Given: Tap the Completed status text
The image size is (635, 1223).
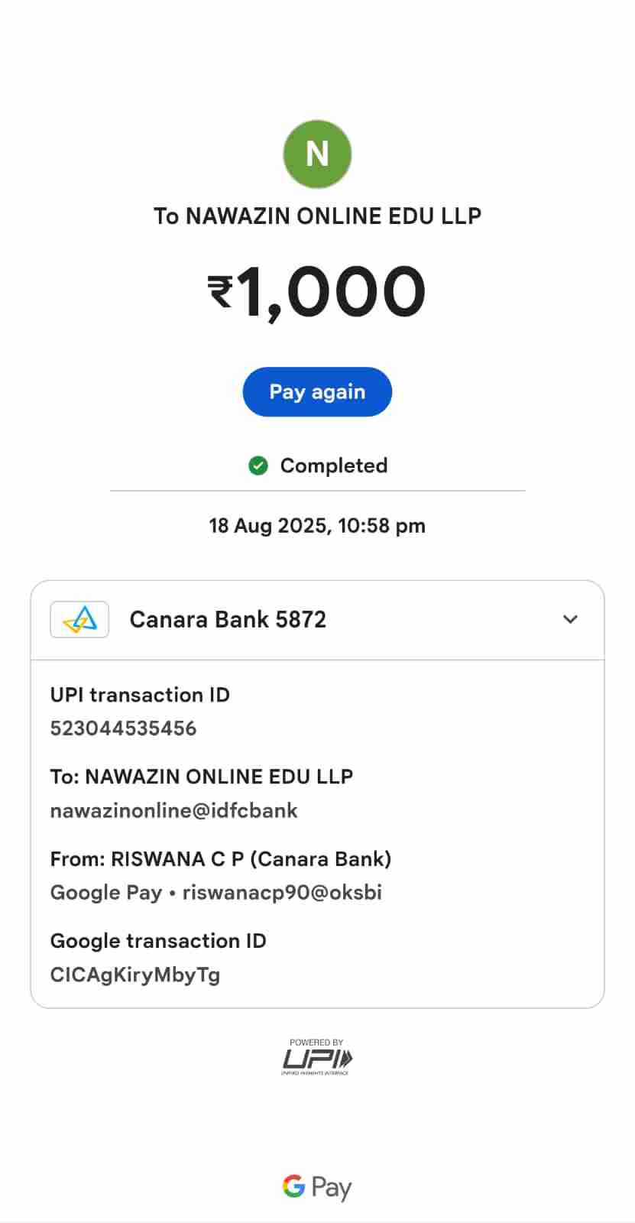Looking at the screenshot, I should pos(334,466).
